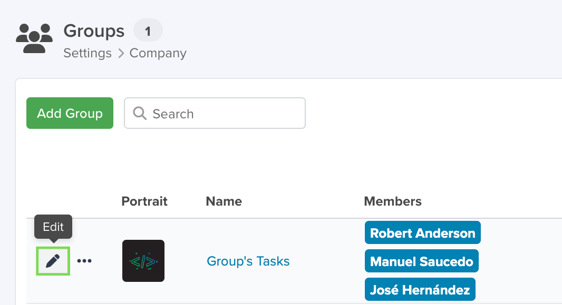Screen dimensions: 562x305
Task: Click the group count badge showing 1
Action: 148,30
